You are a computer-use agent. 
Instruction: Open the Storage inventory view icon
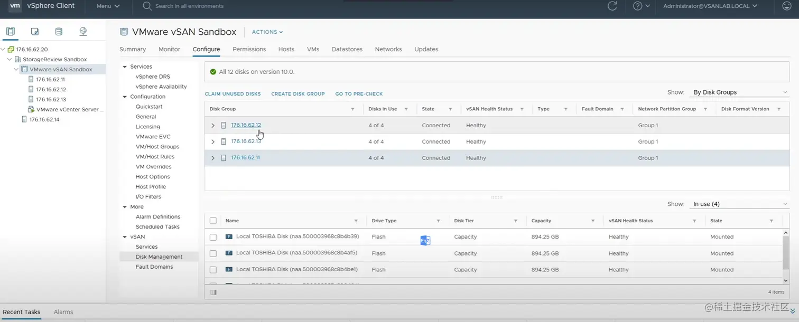(59, 32)
